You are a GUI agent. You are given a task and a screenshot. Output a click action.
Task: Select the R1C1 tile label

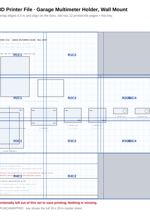[x=17, y=55]
